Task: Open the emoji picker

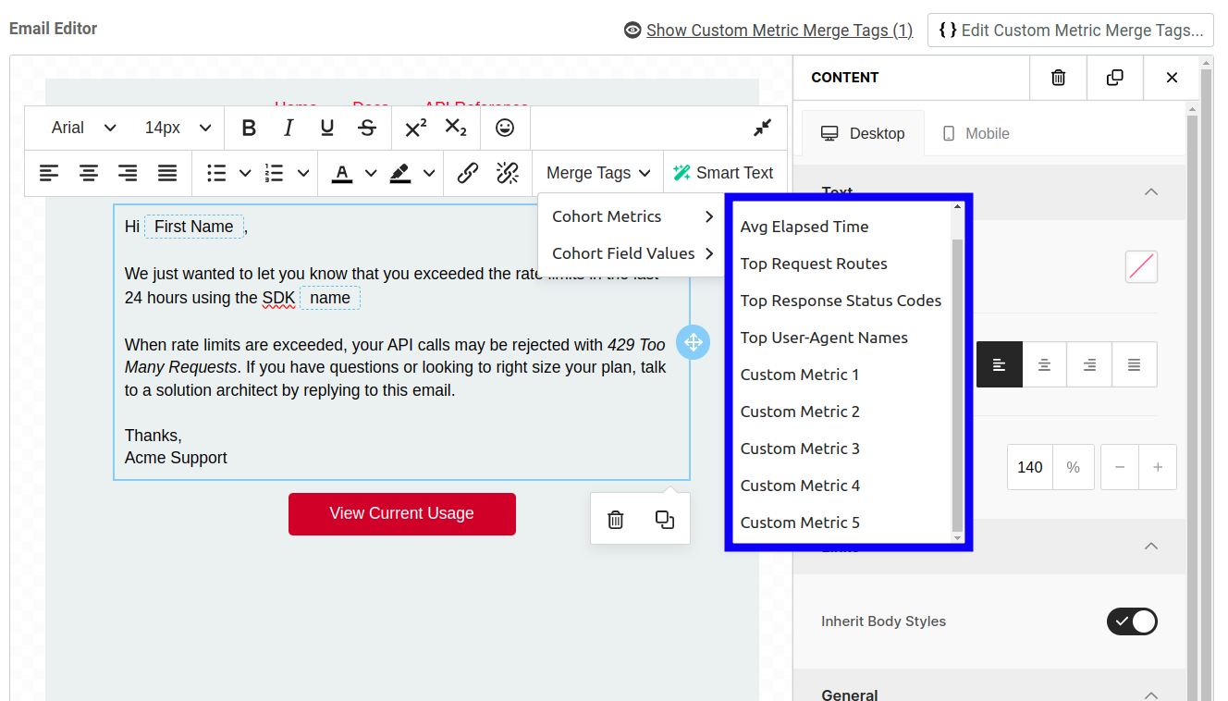Action: pyautogui.click(x=505, y=128)
